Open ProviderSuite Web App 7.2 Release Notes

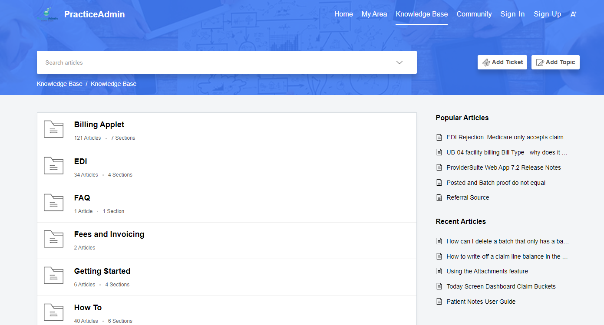(x=504, y=167)
